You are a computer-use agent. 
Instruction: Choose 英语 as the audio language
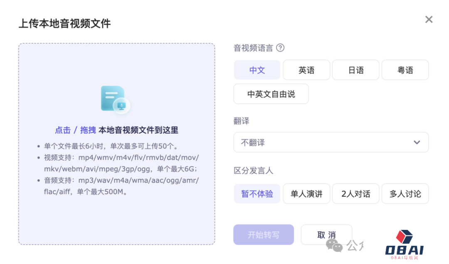[306, 70]
